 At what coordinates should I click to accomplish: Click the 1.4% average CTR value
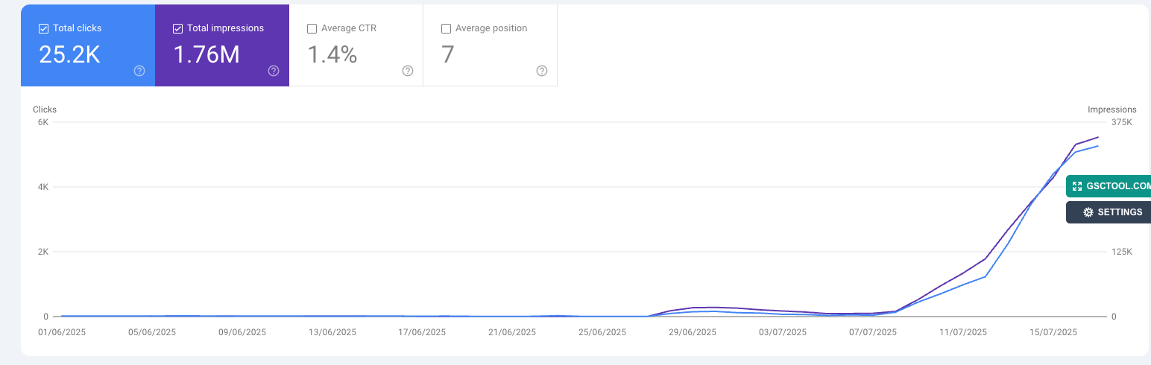[x=332, y=55]
